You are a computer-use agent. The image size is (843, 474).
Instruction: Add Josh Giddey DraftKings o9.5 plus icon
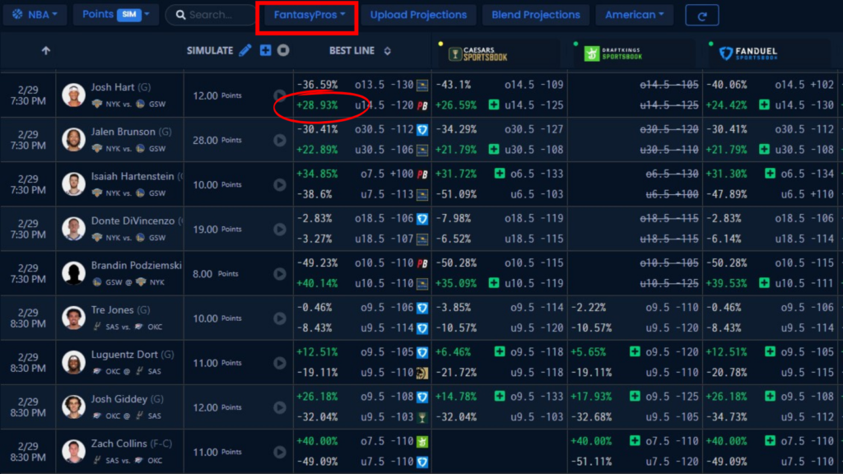pyautogui.click(x=635, y=396)
